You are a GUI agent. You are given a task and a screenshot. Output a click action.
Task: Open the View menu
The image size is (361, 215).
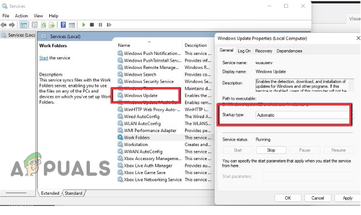pyautogui.click(x=38, y=16)
